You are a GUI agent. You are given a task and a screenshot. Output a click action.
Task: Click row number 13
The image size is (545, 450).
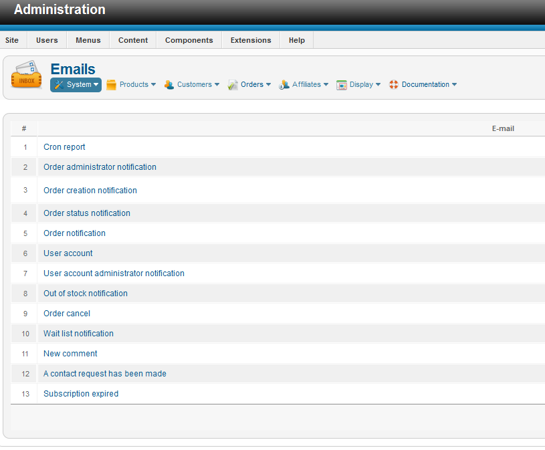pos(25,394)
